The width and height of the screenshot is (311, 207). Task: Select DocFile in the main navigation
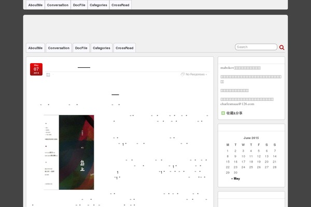[81, 48]
